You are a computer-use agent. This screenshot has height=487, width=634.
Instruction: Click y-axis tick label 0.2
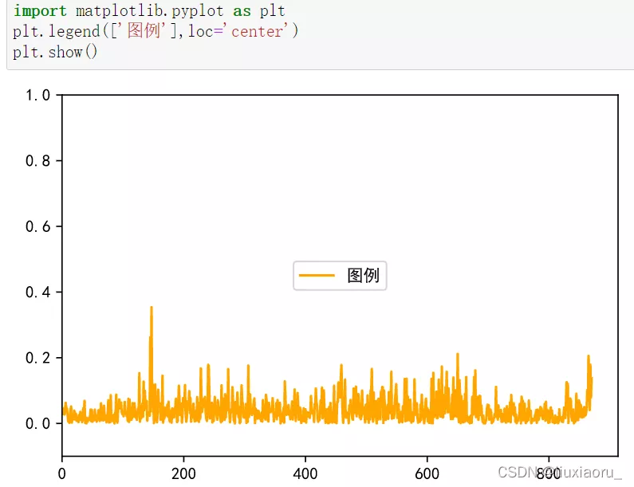pyautogui.click(x=37, y=358)
